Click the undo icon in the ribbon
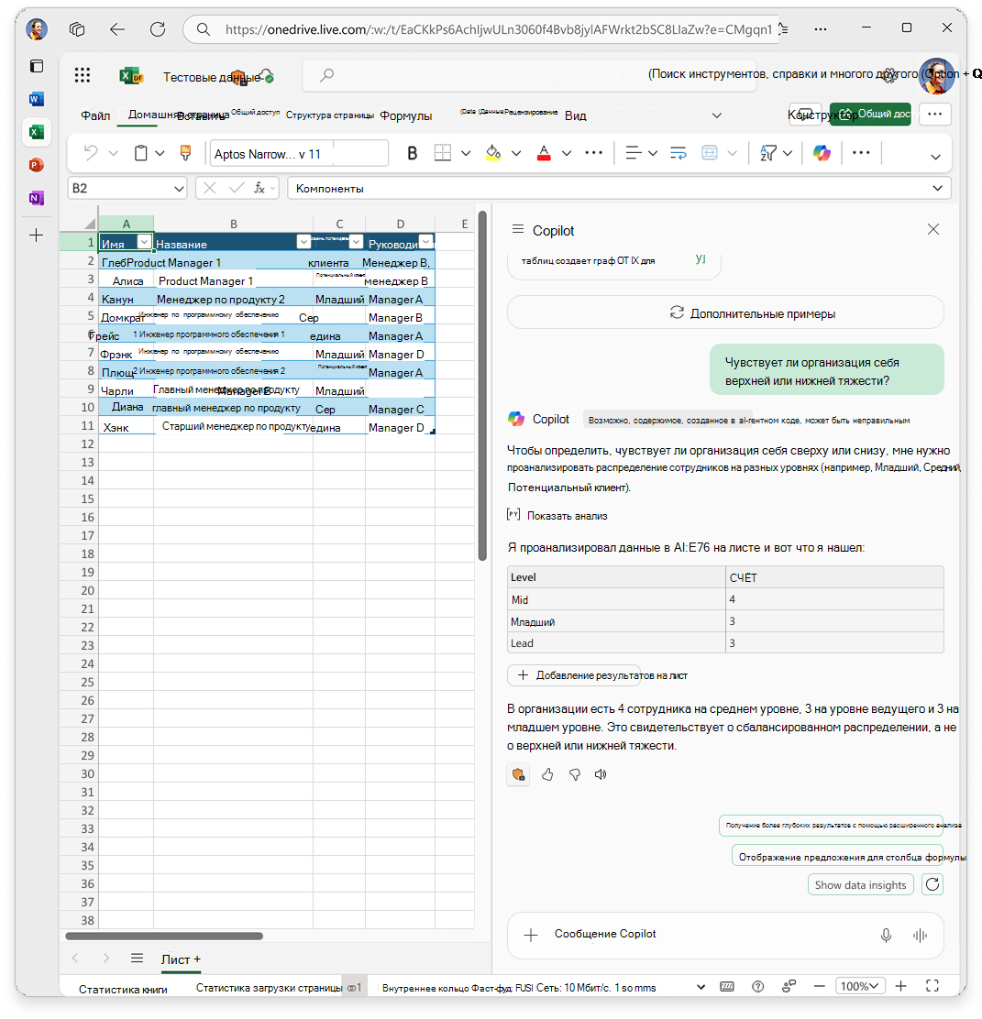Screen dimensions: 982x1019 pyautogui.click(x=91, y=153)
